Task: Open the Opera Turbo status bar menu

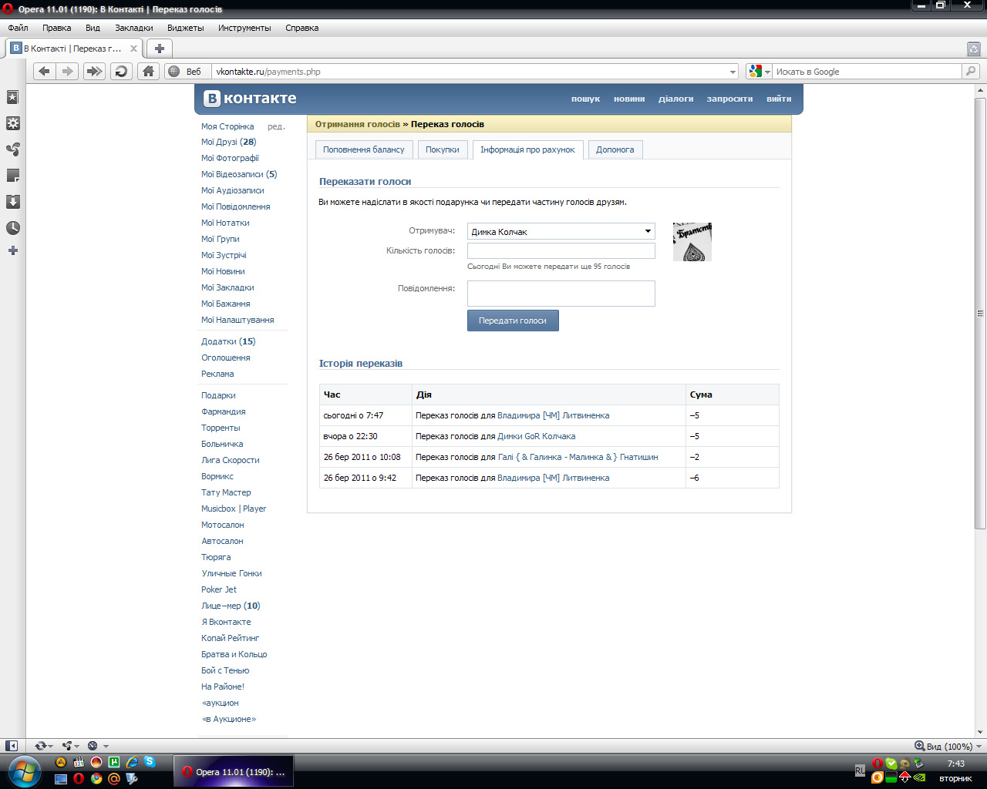Action: pyautogui.click(x=97, y=746)
